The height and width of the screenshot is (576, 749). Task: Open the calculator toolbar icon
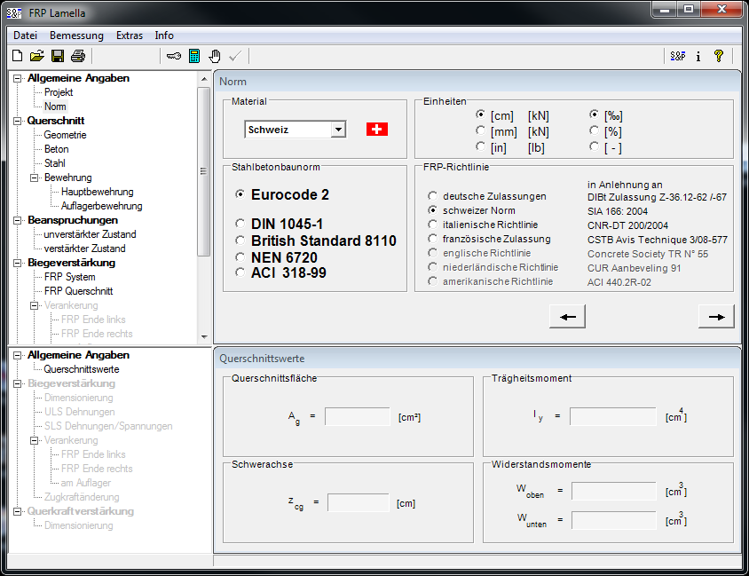(x=194, y=56)
